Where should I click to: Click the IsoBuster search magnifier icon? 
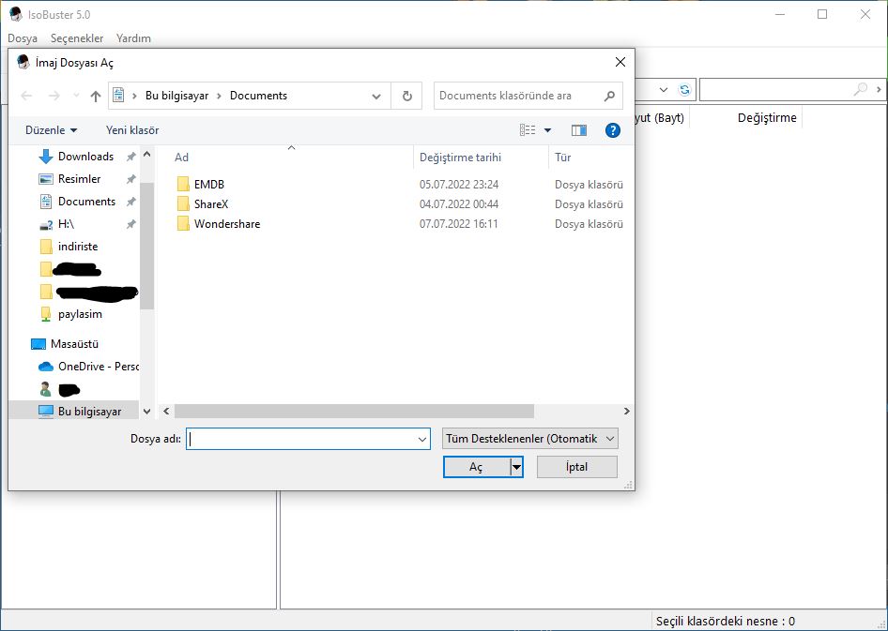point(860,89)
